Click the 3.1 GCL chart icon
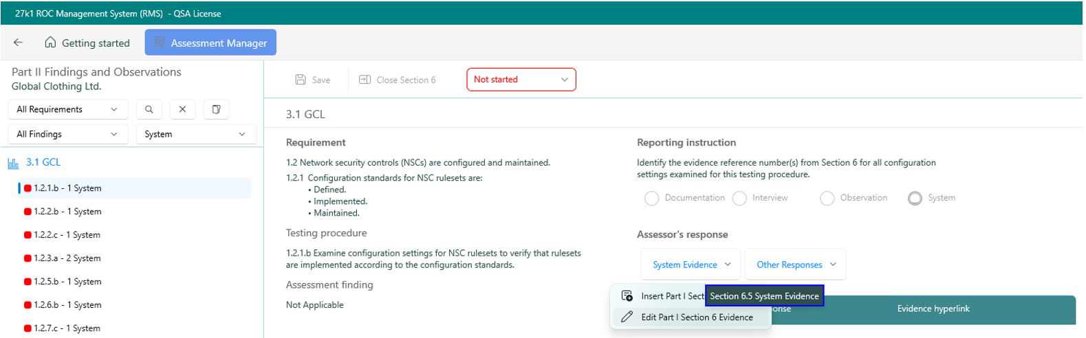This screenshot has height=338, width=1086. (13, 163)
